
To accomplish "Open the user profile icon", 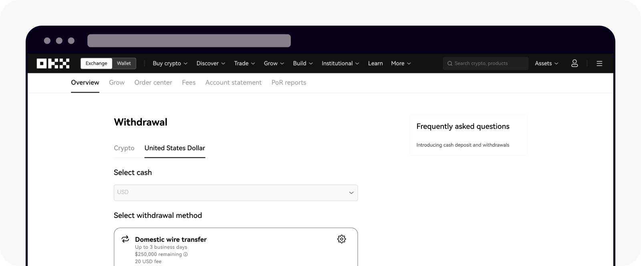I will tap(574, 63).
